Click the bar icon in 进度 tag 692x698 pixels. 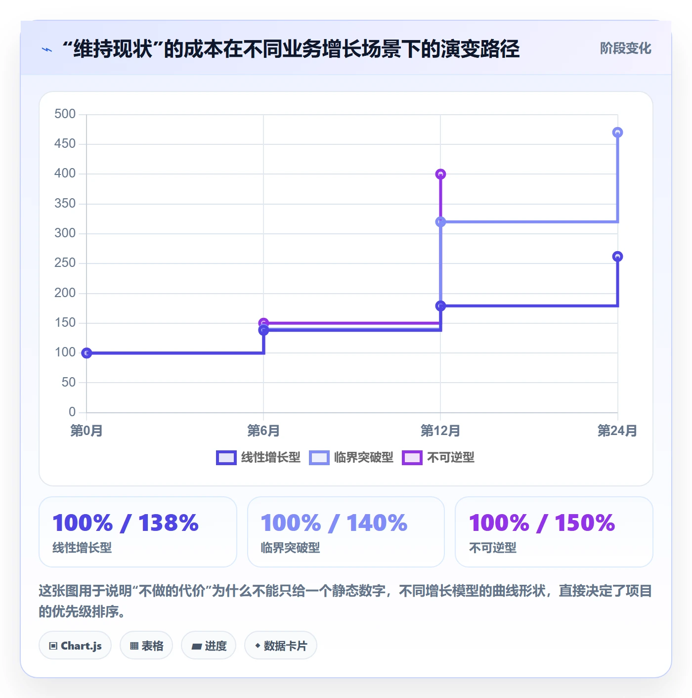[196, 646]
